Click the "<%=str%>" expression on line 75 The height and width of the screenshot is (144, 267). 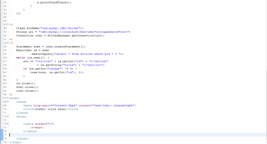[x=37, y=128]
